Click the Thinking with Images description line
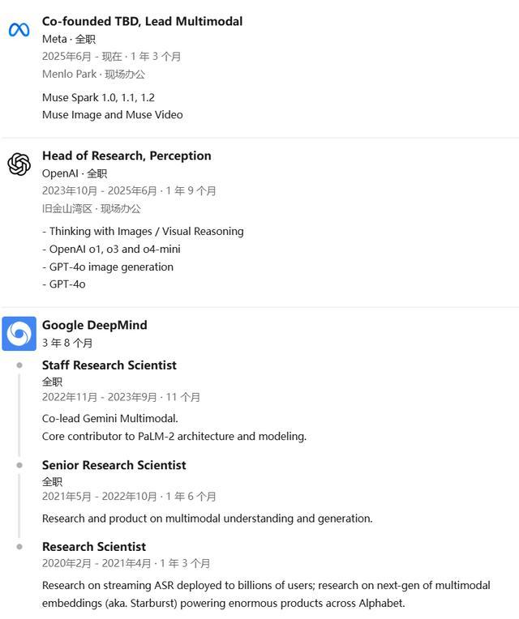The width and height of the screenshot is (519, 619). [143, 232]
